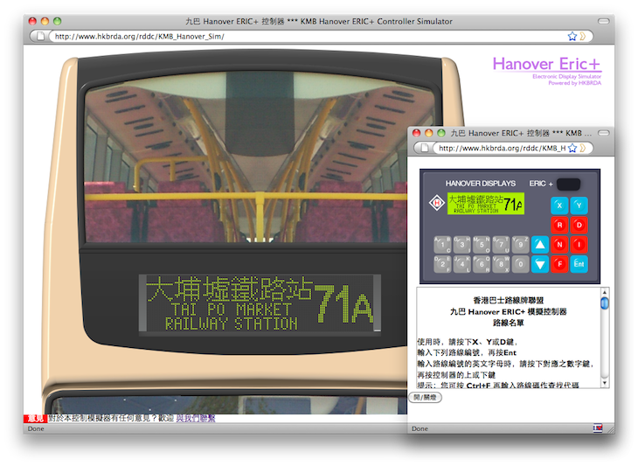
Task: Click scrollbar down arrow in route list
Action: (605, 383)
